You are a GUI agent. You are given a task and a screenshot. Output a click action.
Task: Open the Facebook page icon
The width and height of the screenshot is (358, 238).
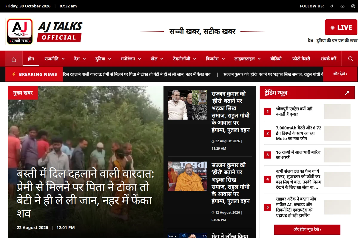point(331,6)
